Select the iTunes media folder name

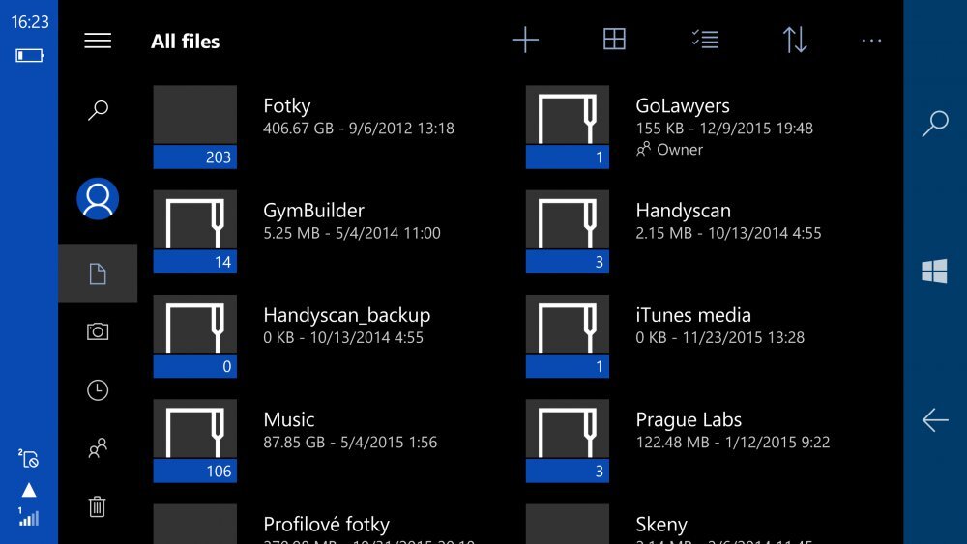693,315
